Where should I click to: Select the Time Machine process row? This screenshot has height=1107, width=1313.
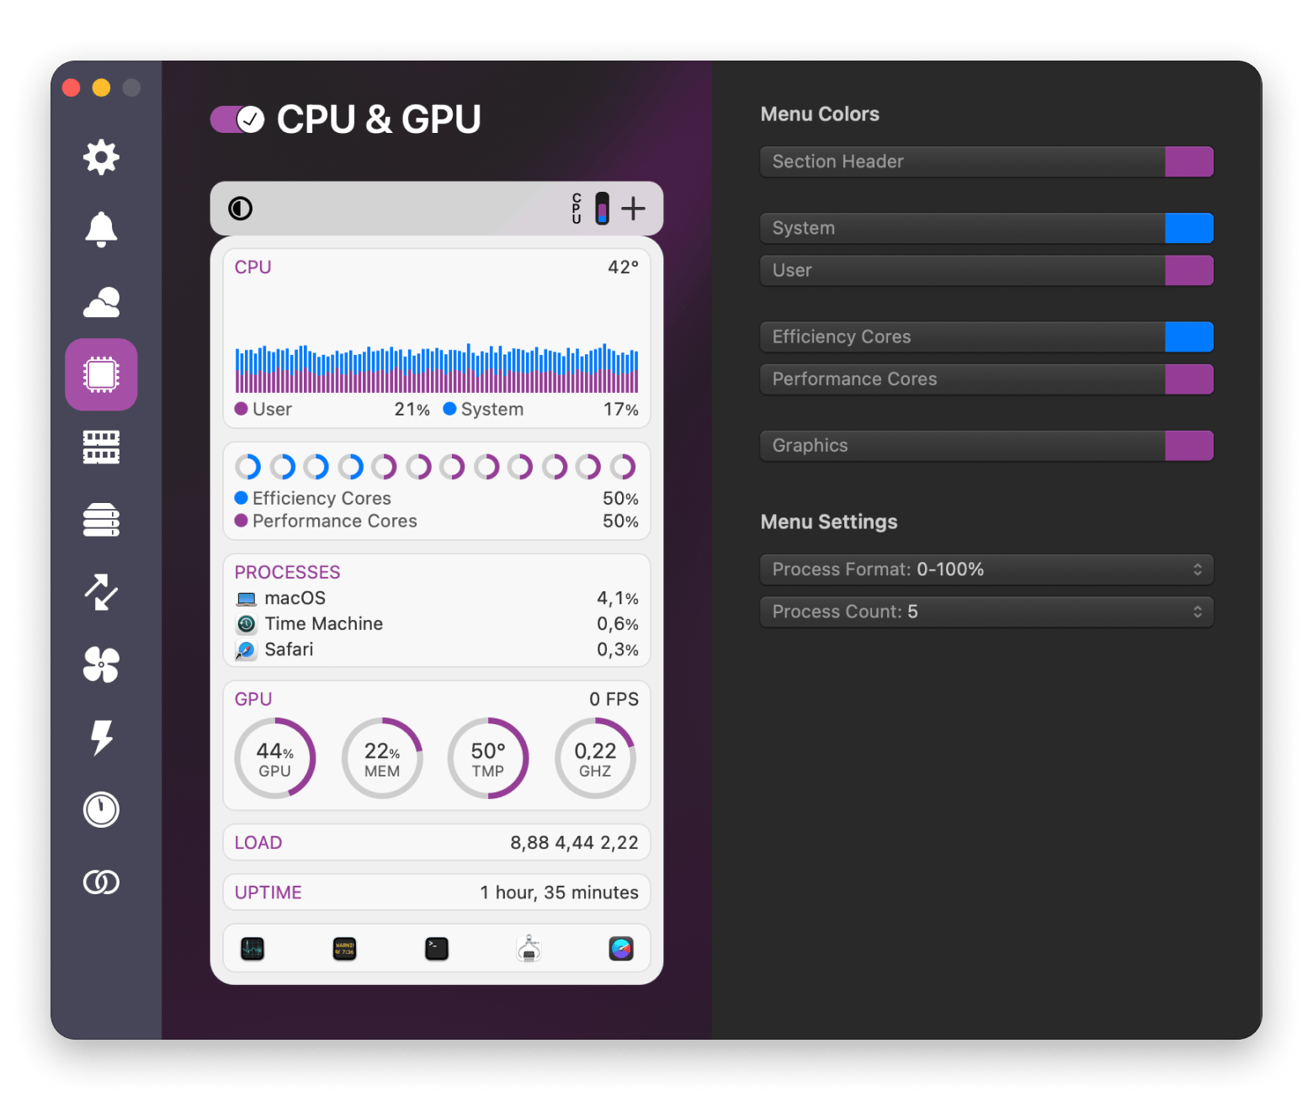click(x=436, y=624)
